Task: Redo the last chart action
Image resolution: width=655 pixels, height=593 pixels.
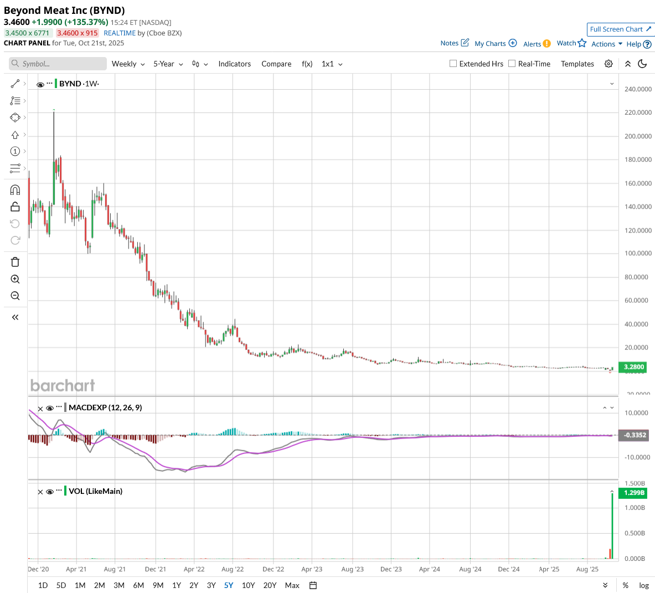Action: coord(15,240)
